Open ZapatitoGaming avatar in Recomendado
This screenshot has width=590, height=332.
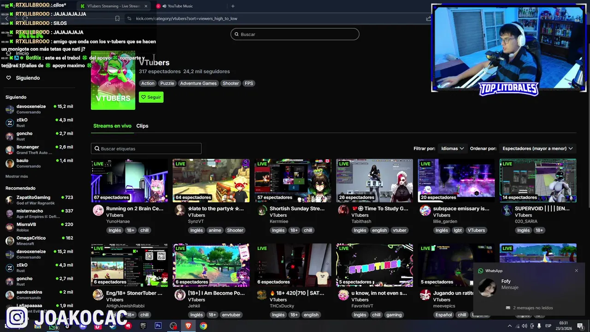point(10,200)
